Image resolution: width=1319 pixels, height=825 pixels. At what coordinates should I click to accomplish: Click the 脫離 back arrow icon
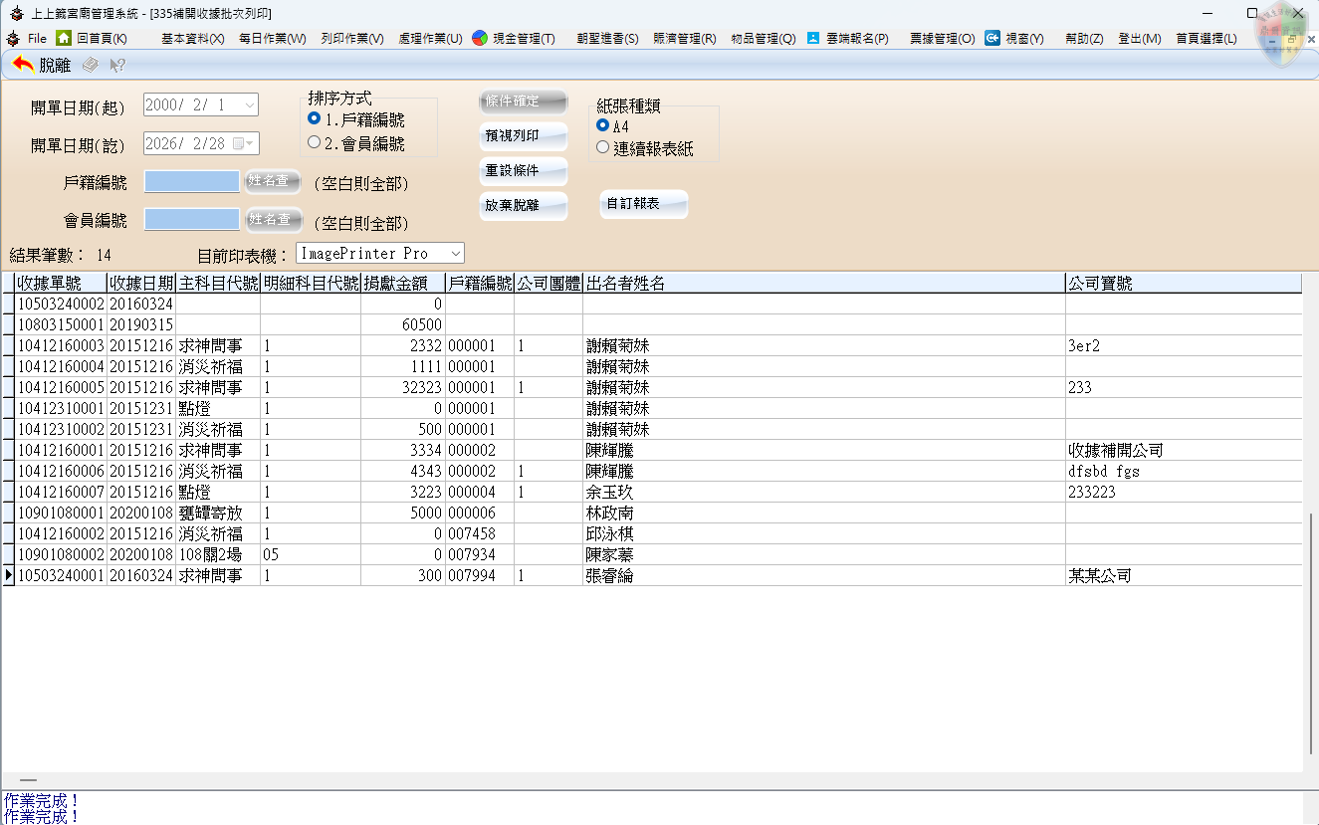[23, 65]
